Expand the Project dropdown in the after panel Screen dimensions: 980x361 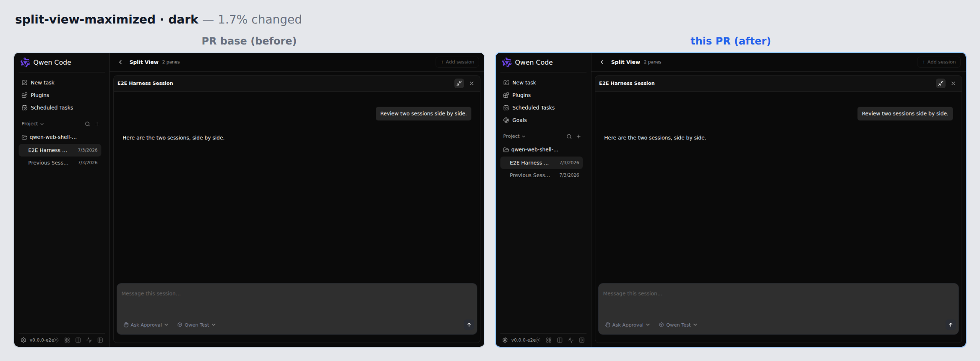click(x=514, y=136)
